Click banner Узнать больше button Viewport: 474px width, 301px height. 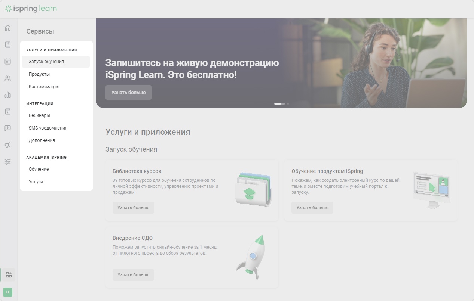coord(128,92)
